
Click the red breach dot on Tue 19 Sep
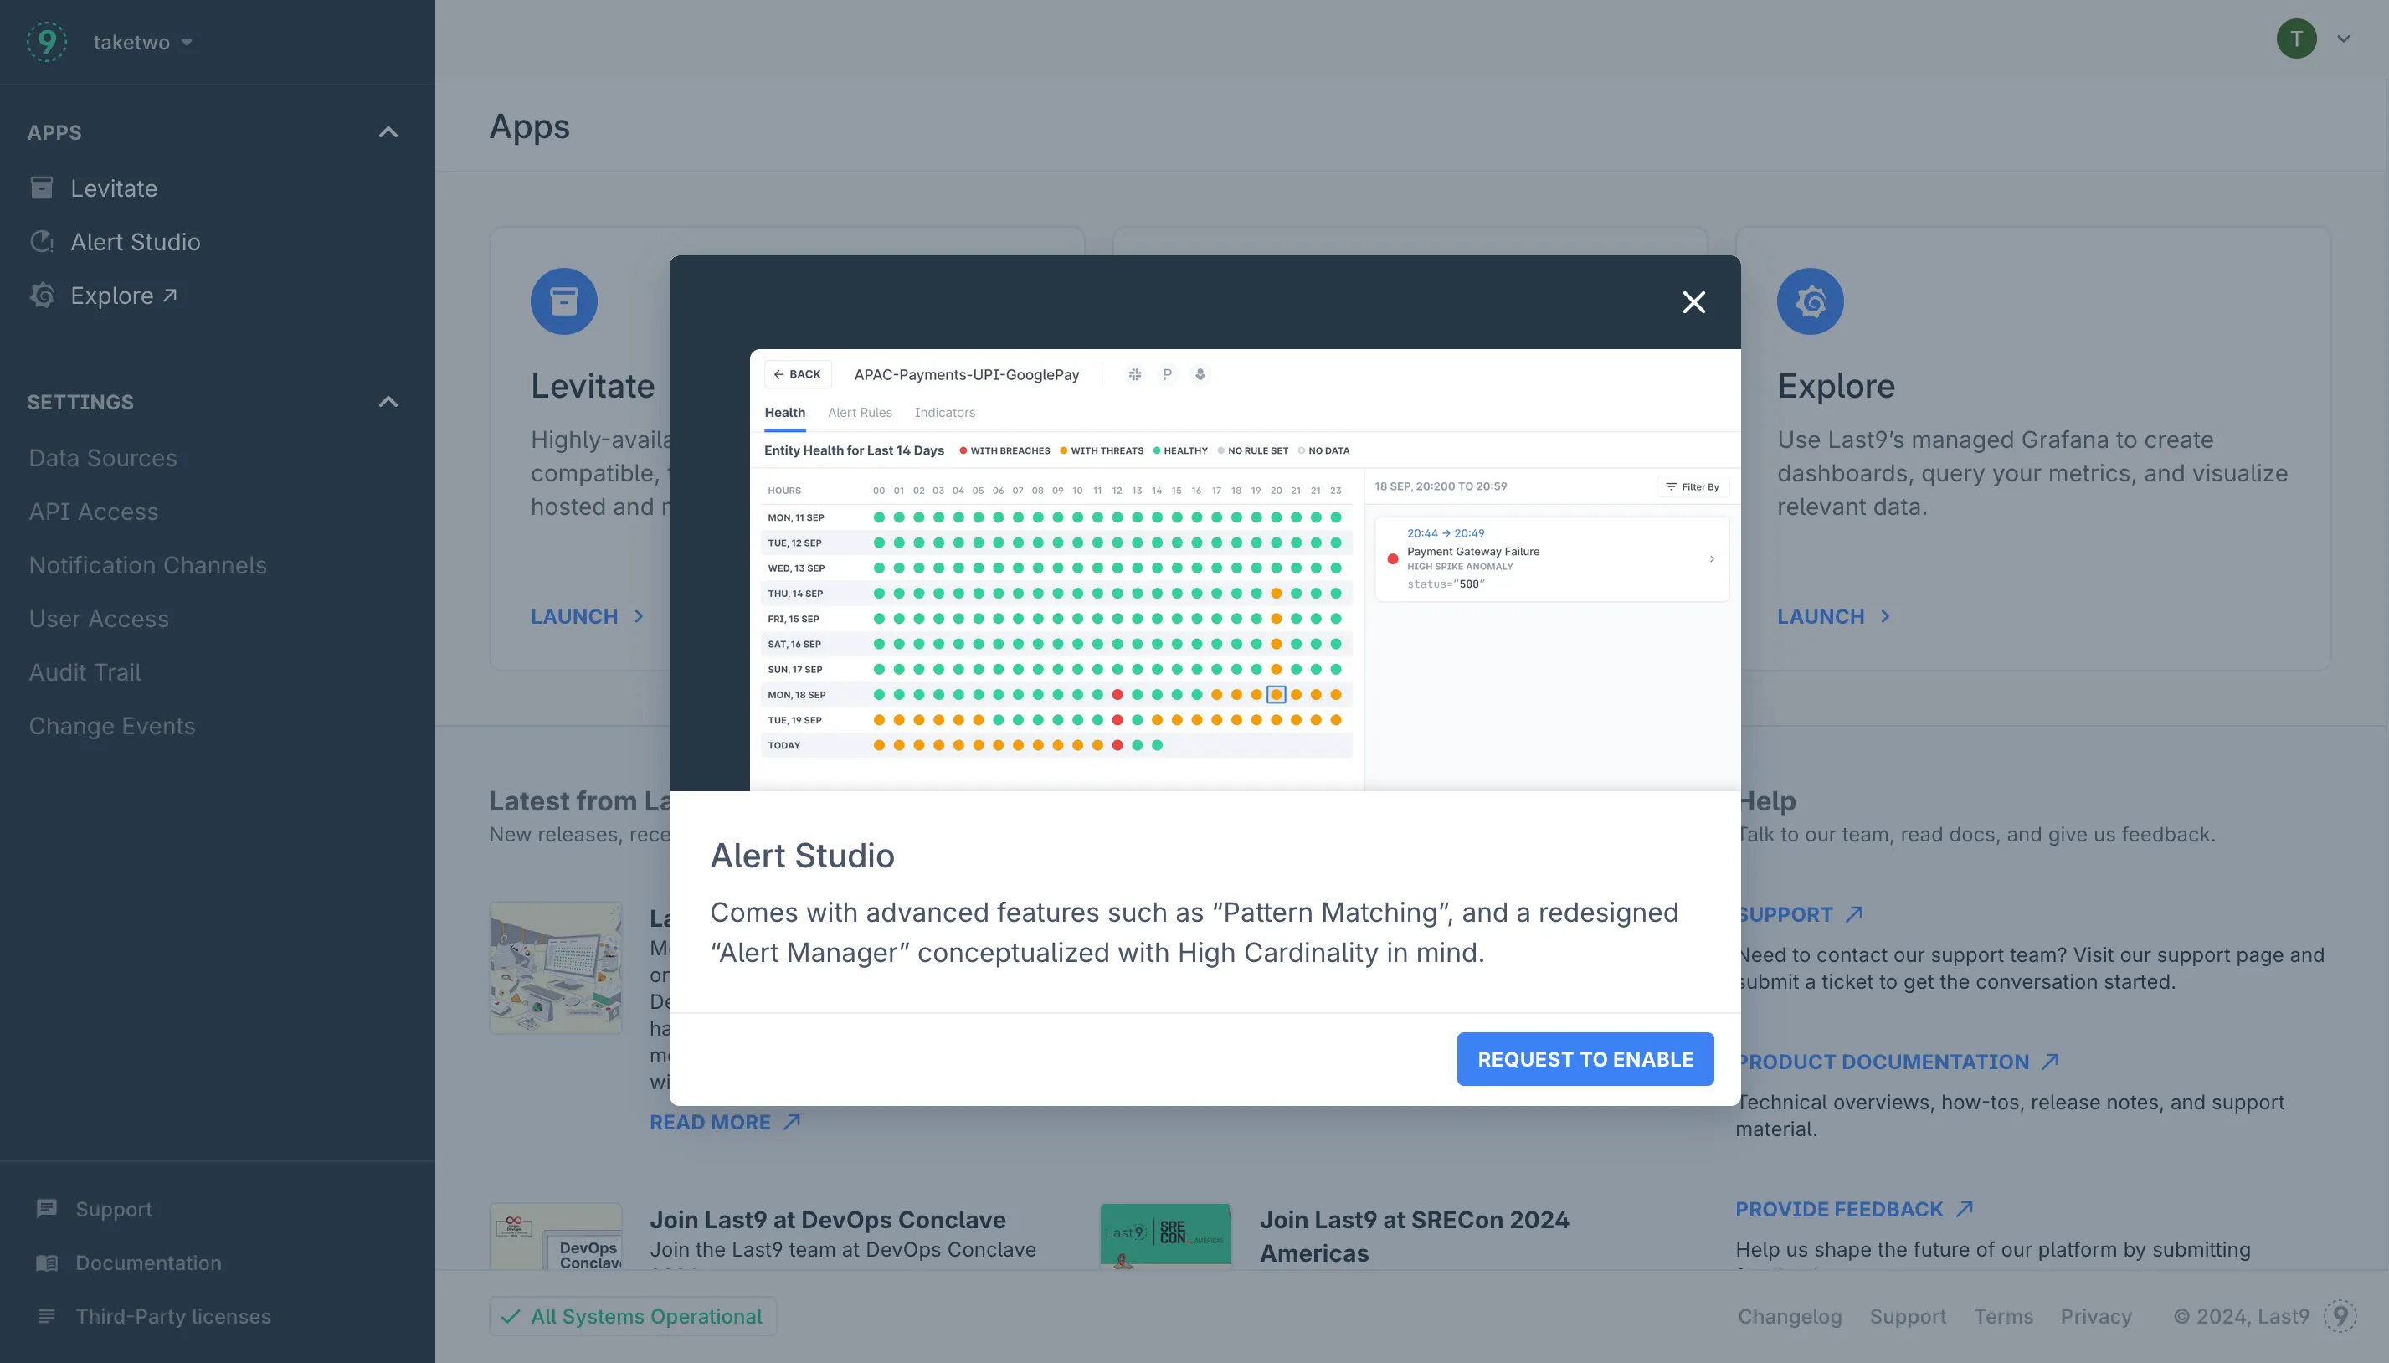point(1117,720)
